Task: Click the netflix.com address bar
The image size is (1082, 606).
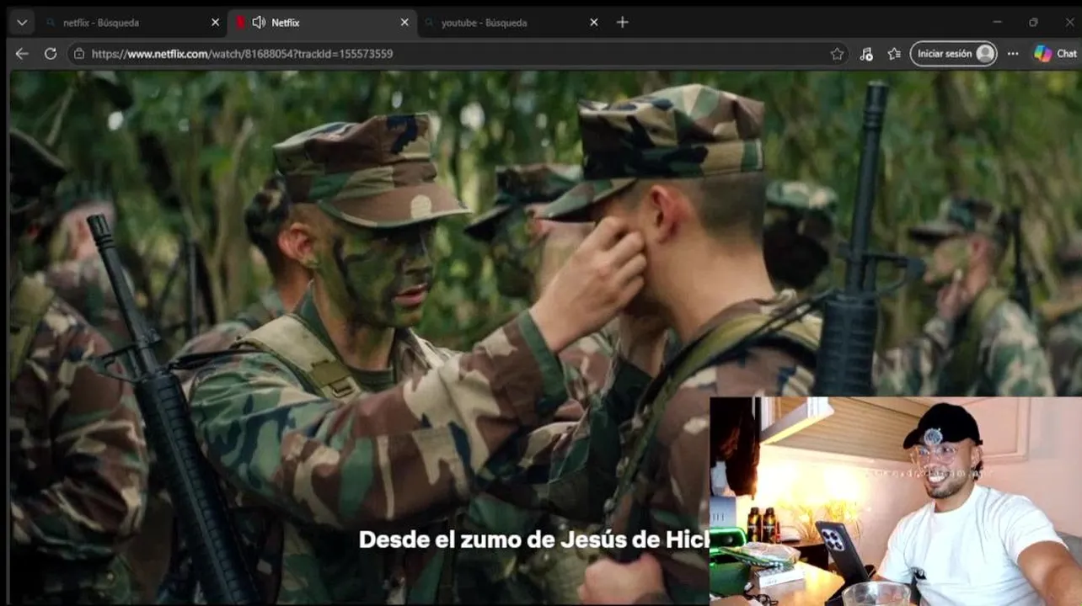Action: pyautogui.click(x=459, y=54)
